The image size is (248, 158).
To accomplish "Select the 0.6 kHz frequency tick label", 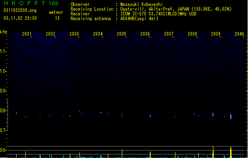I will coord(3,150).
